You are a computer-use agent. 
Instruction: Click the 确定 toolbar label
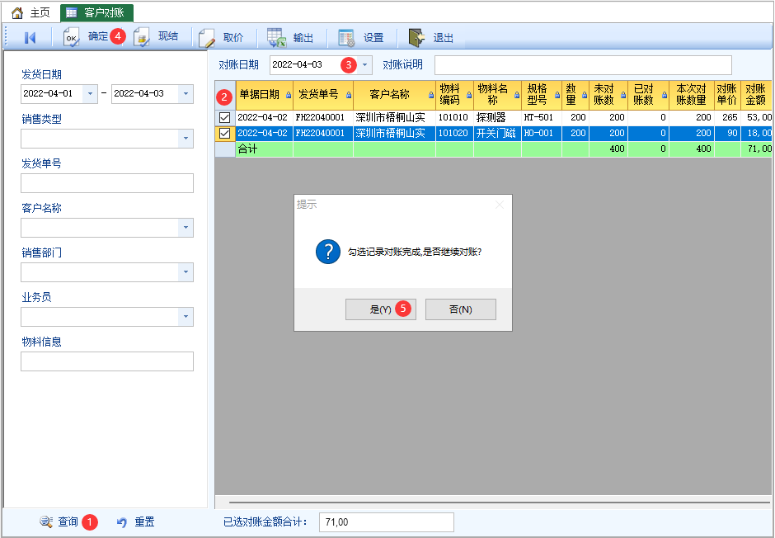(x=98, y=36)
